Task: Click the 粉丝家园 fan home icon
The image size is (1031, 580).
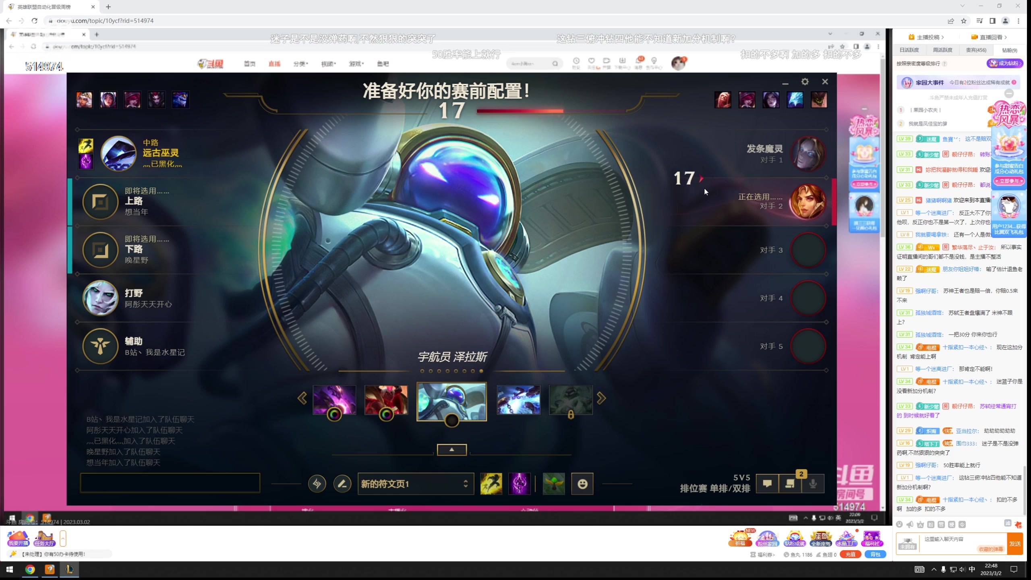Action: [767, 538]
